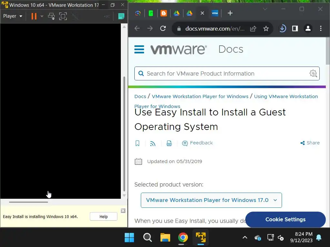Click the RSS feed icon

[153, 143]
